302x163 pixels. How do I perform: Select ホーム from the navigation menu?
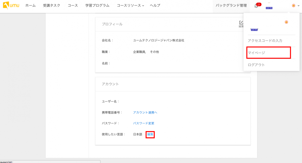tap(30, 5)
